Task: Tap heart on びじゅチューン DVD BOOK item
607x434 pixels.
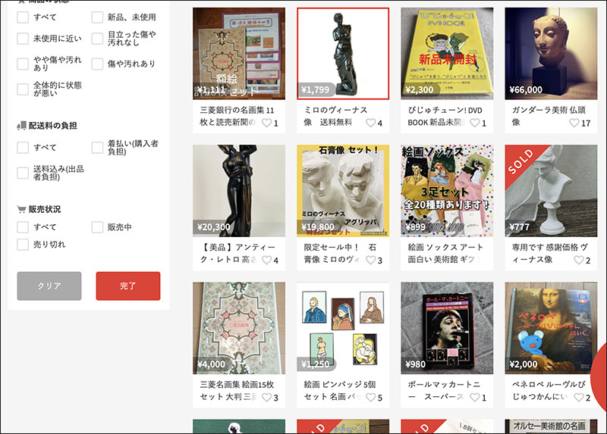Action: coord(475,123)
